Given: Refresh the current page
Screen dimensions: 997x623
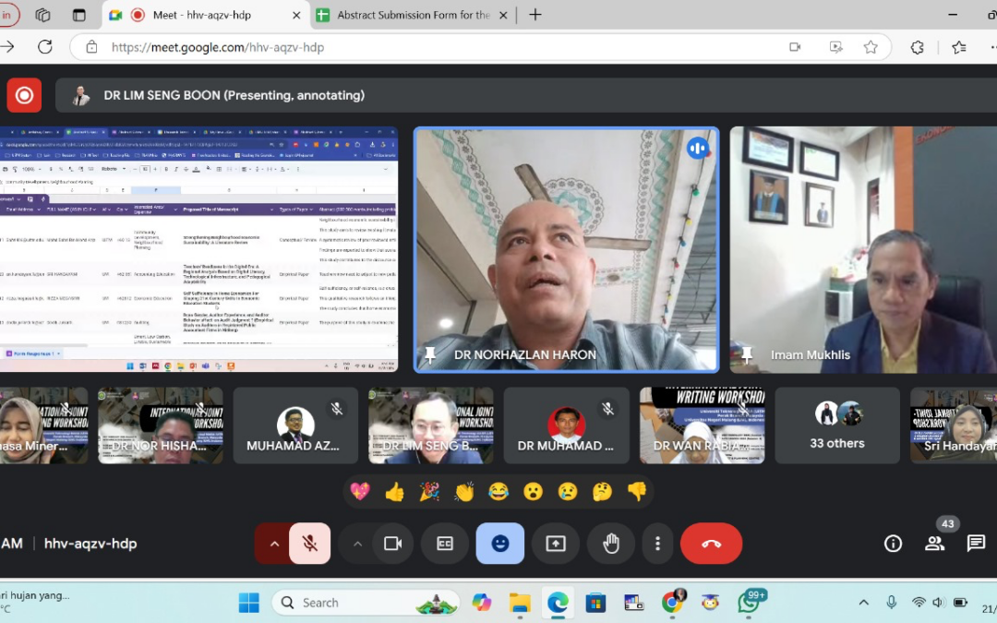Looking at the screenshot, I should pos(45,47).
